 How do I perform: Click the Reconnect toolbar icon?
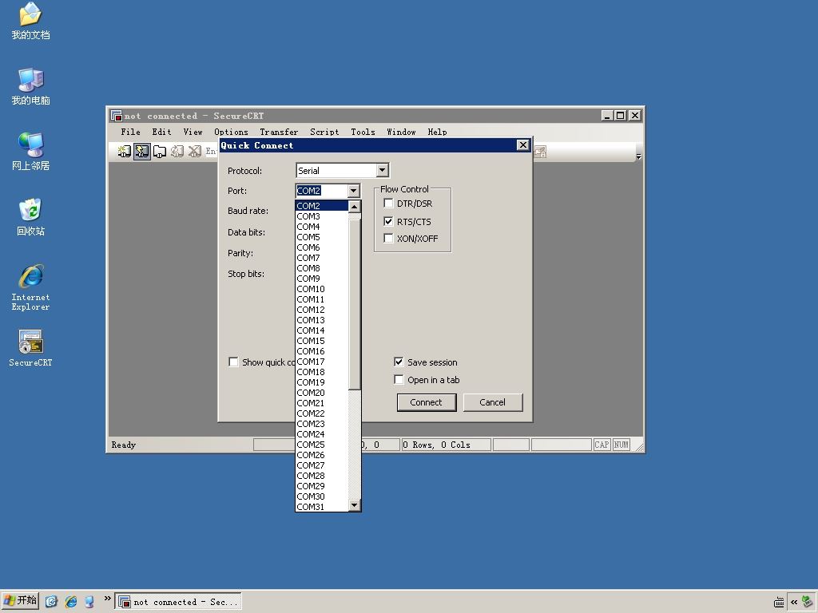click(177, 152)
